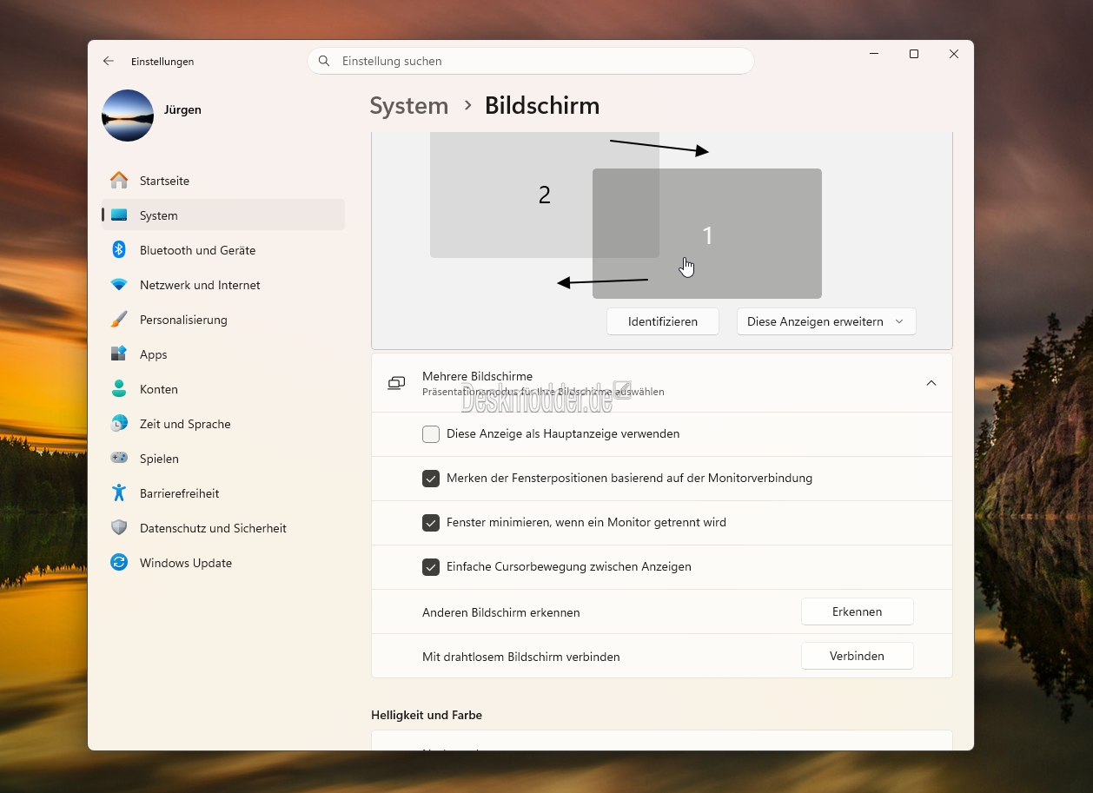
Task: Collapse the 'Mehrere Bildschirme' section chevron
Action: [x=931, y=383]
